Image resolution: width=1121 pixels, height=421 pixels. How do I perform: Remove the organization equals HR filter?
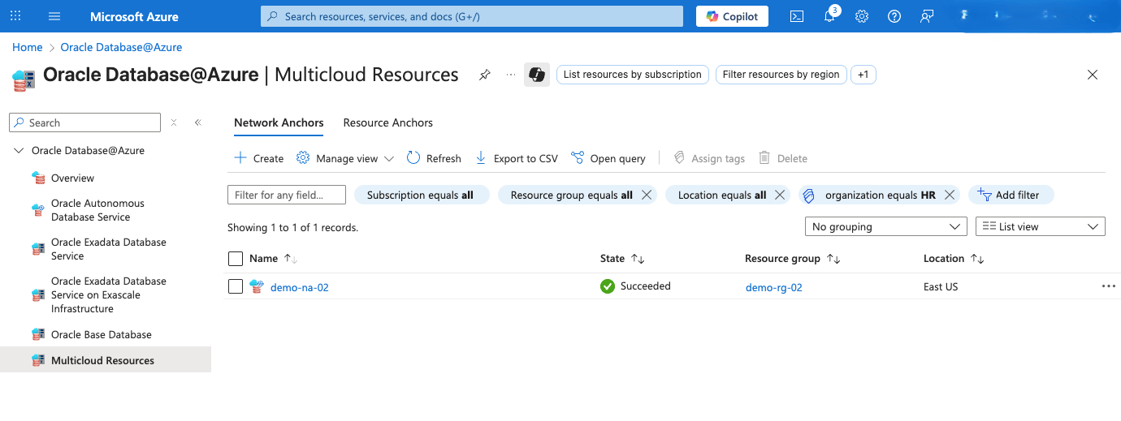[949, 195]
